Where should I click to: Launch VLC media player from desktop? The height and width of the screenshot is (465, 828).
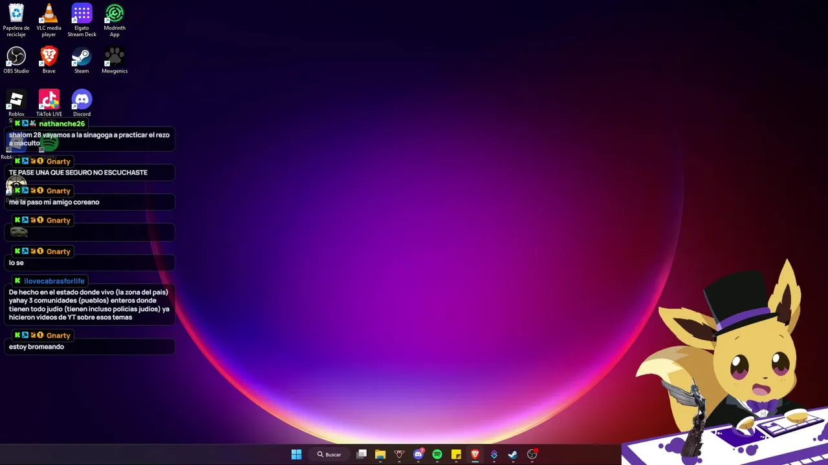pos(49,20)
